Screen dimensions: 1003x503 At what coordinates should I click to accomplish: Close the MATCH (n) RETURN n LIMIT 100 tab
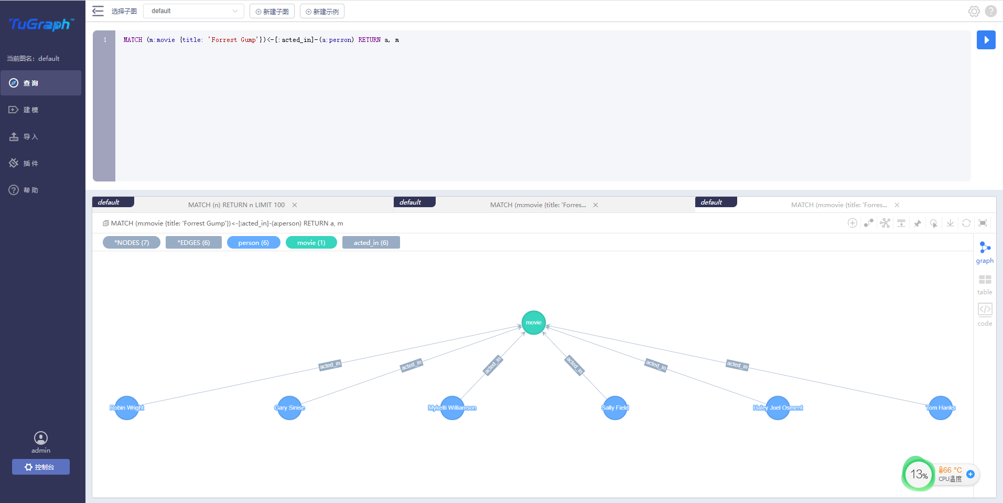coord(295,205)
